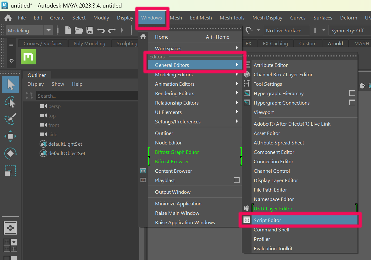Image resolution: width=371 pixels, height=260 pixels.
Task: Pick the Paint selection tool
Action: [10, 119]
